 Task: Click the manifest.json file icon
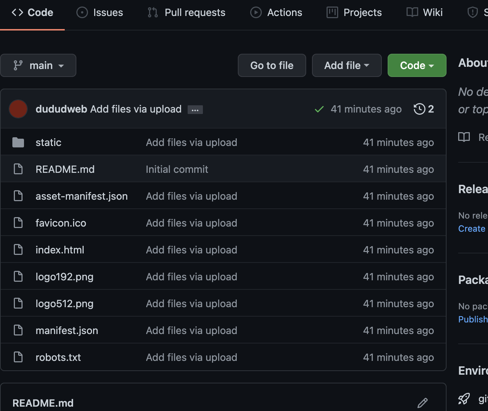pyautogui.click(x=18, y=330)
